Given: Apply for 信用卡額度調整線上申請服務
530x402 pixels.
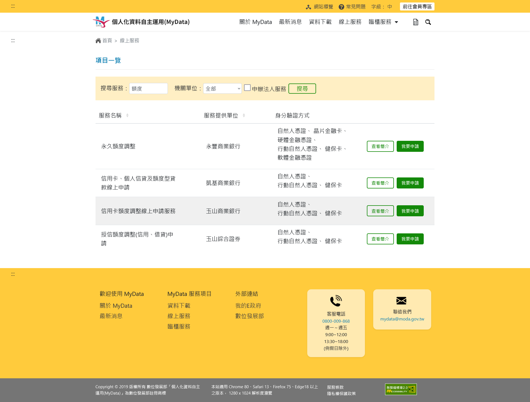Looking at the screenshot, I should (410, 211).
